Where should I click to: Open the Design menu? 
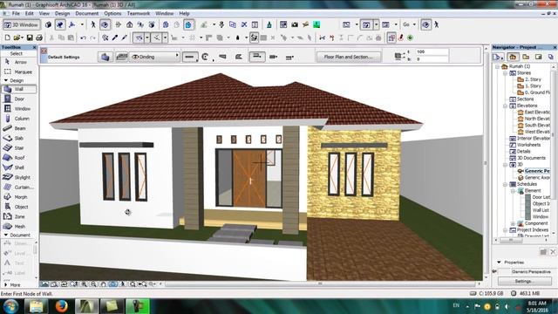[x=62, y=14]
